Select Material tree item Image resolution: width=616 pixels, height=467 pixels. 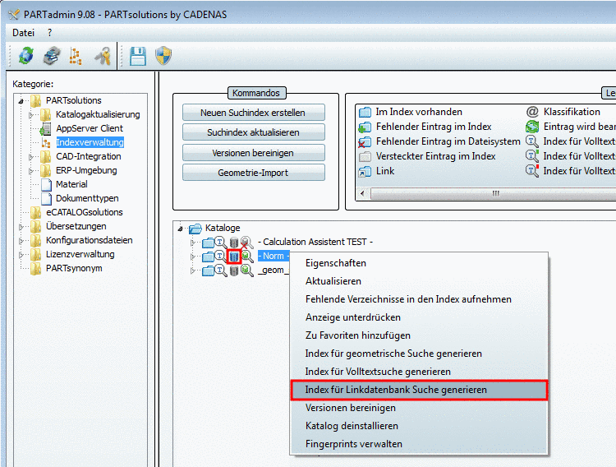point(71,184)
